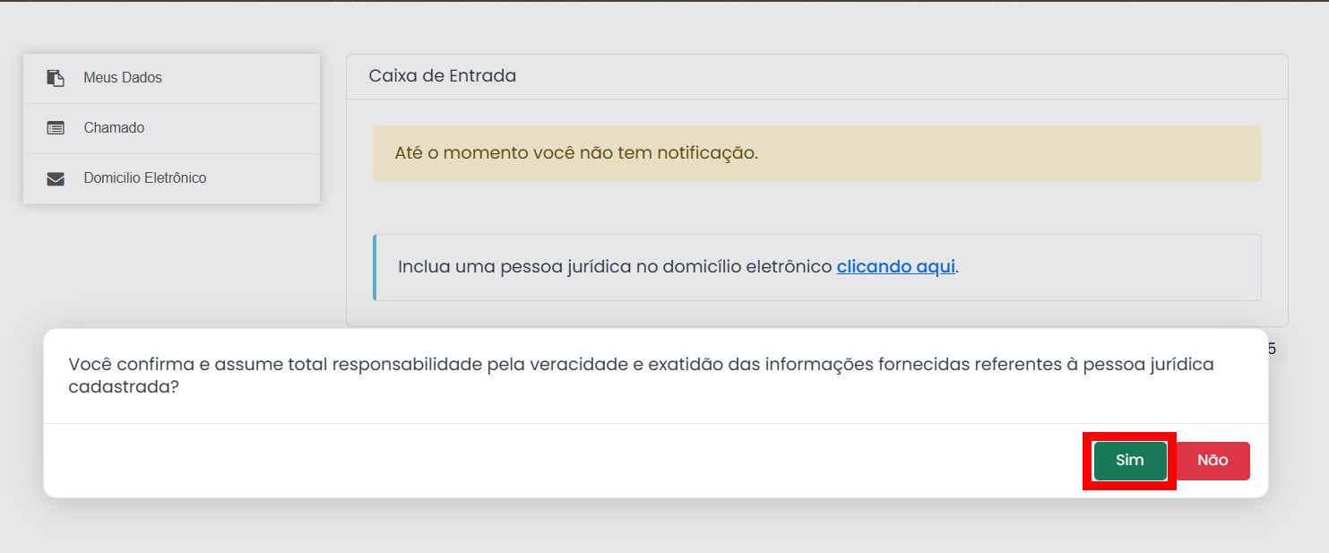Go to Domicilio Eletrônico menu entry
1329x553 pixels.
145,178
